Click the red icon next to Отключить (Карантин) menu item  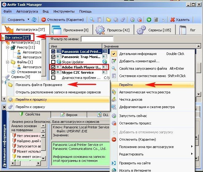tap(114, 139)
